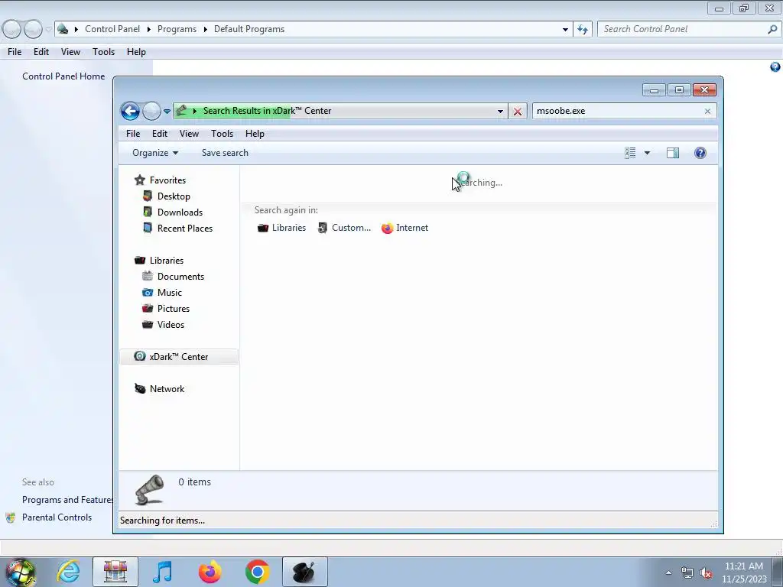Screen dimensions: 783x587
Task: Search again on the Internet
Action: coord(405,228)
